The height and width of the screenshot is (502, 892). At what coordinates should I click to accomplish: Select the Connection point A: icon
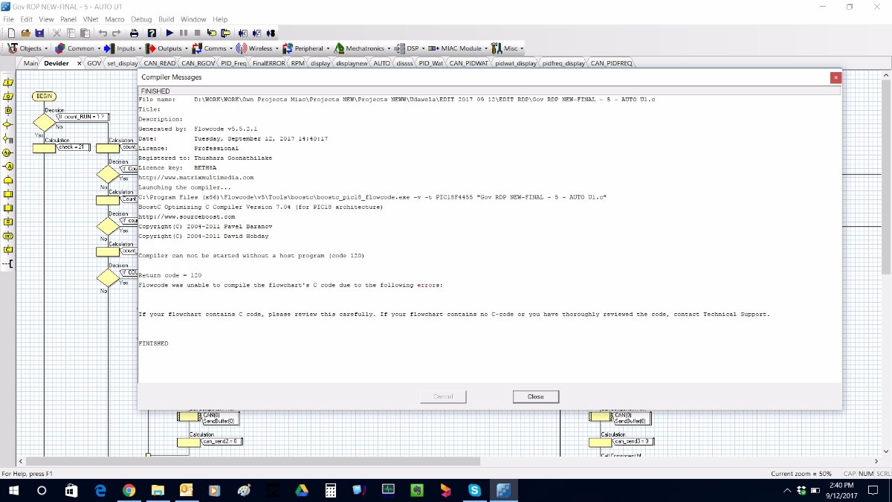pyautogui.click(x=8, y=152)
